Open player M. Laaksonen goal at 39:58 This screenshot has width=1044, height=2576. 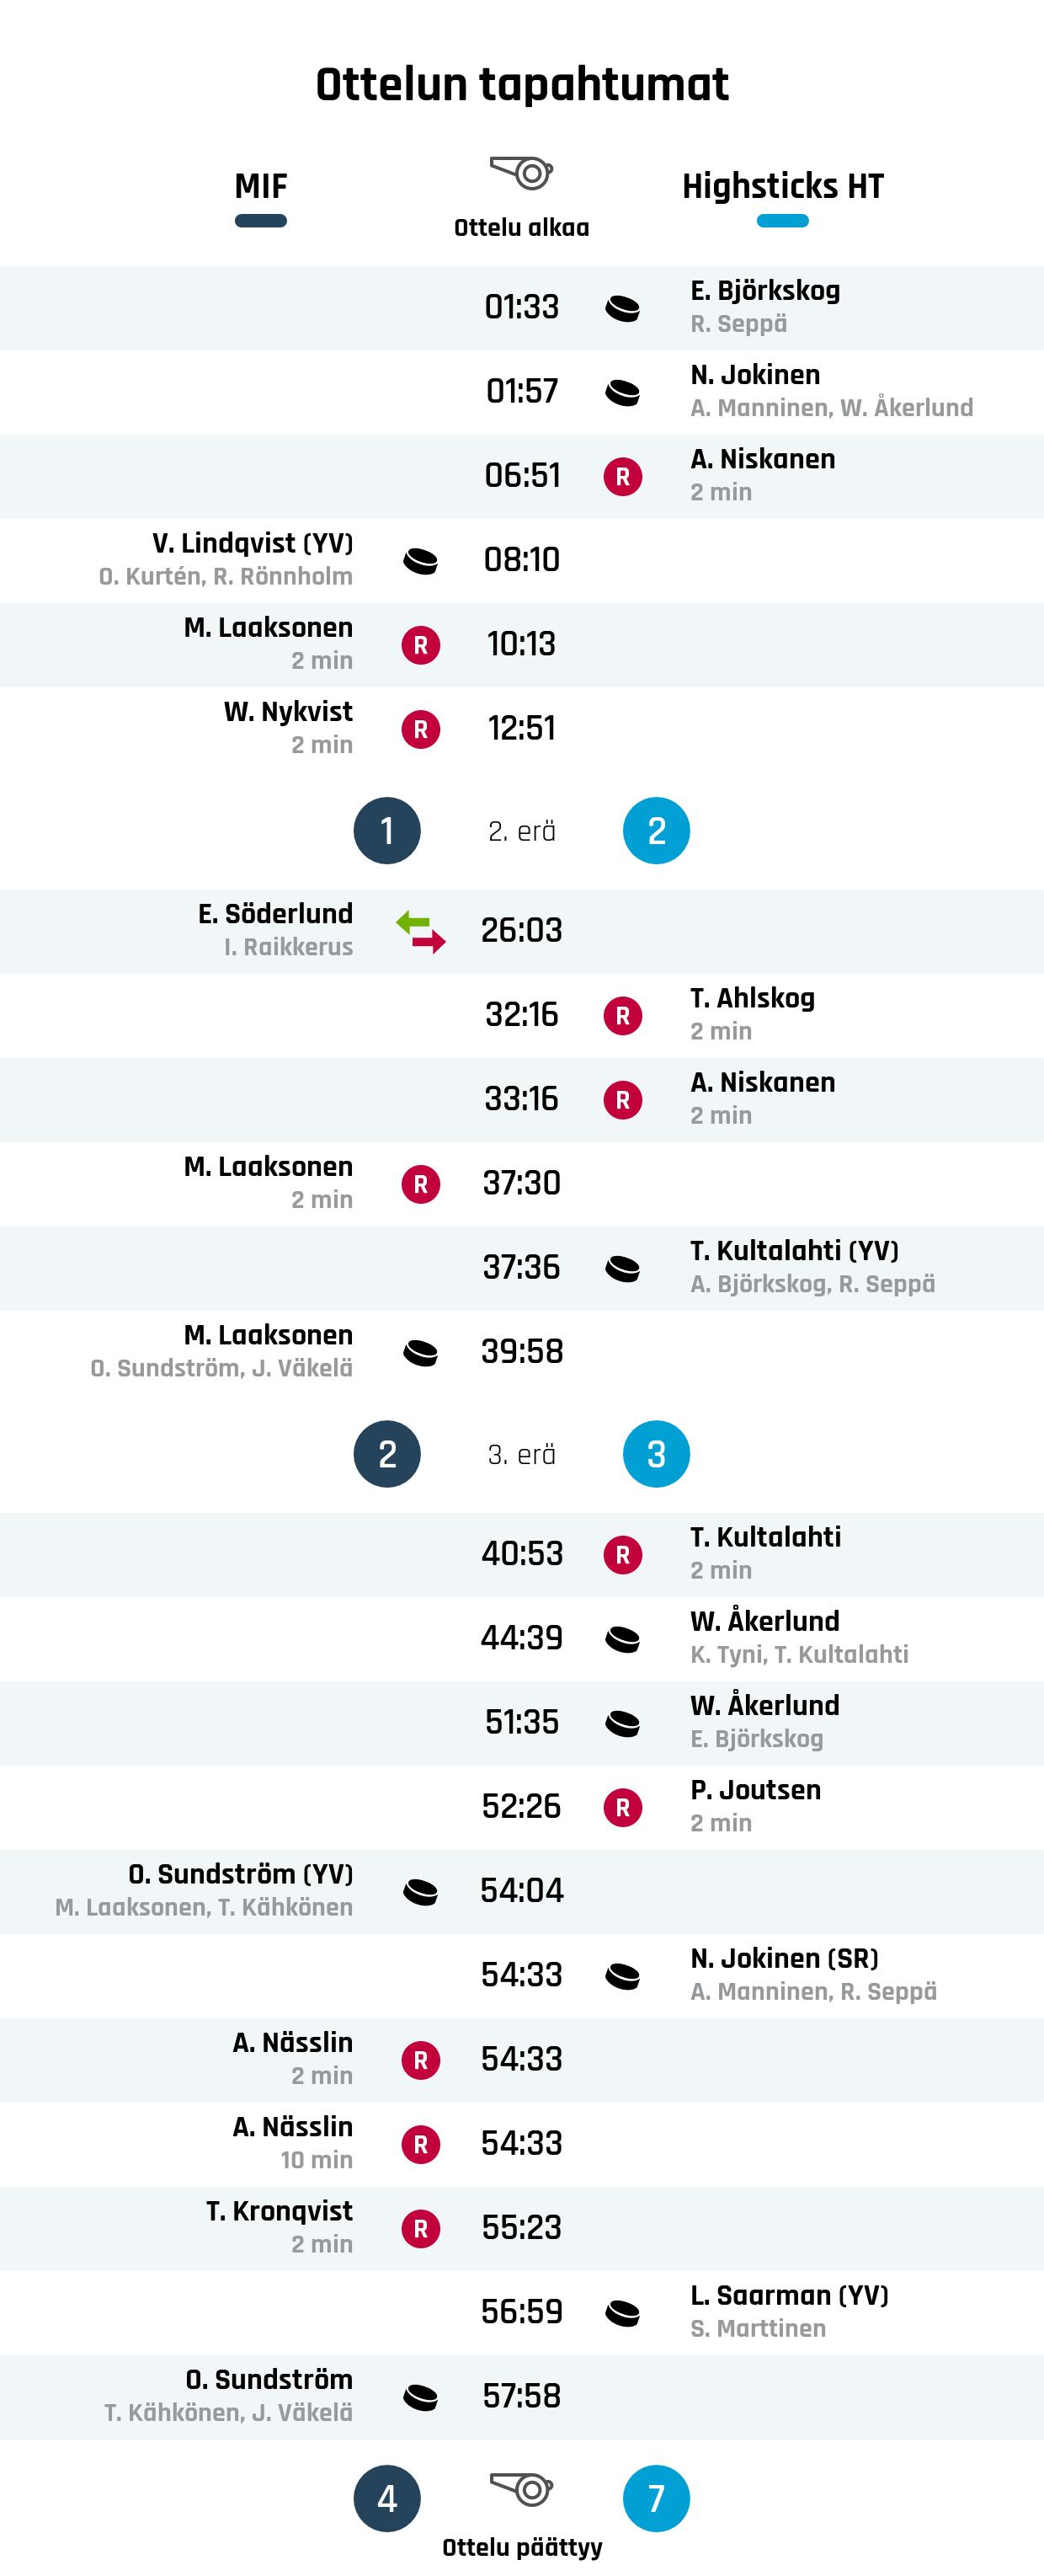[x=268, y=1335]
